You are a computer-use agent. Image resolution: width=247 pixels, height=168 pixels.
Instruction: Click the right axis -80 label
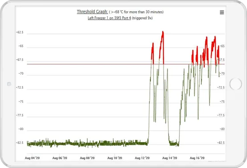coord(222,129)
